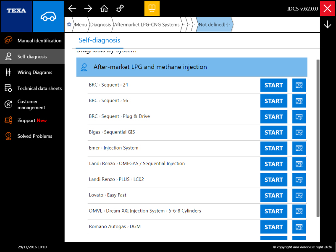Open Solved Problems in sidebar

pyautogui.click(x=32, y=136)
